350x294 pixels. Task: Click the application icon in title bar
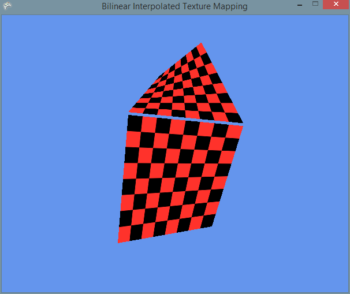8,6
